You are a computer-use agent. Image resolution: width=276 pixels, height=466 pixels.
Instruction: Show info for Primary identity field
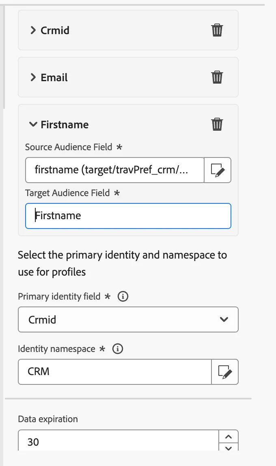pos(123,296)
